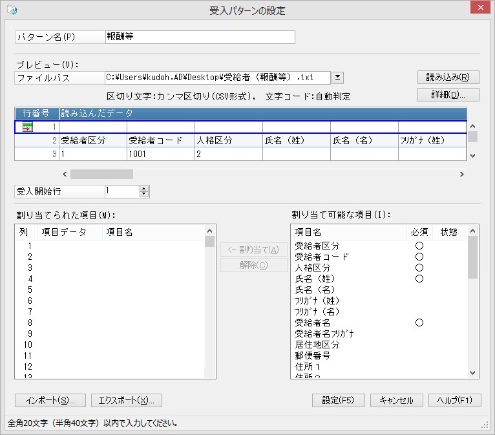The image size is (495, 435).
Task: Open help with ヘルプ(F1) button
Action: click(x=454, y=401)
